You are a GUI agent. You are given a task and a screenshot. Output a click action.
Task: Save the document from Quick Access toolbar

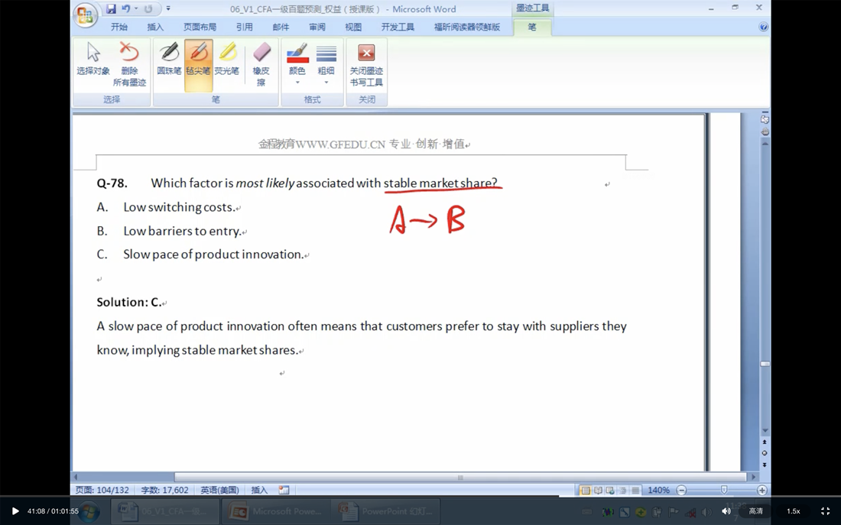[111, 8]
